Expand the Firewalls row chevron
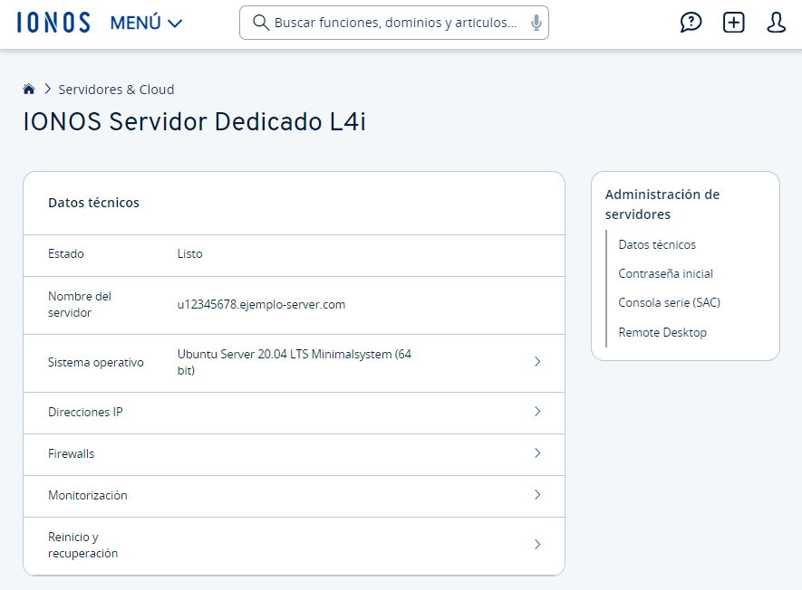This screenshot has width=802, height=590. [x=537, y=453]
